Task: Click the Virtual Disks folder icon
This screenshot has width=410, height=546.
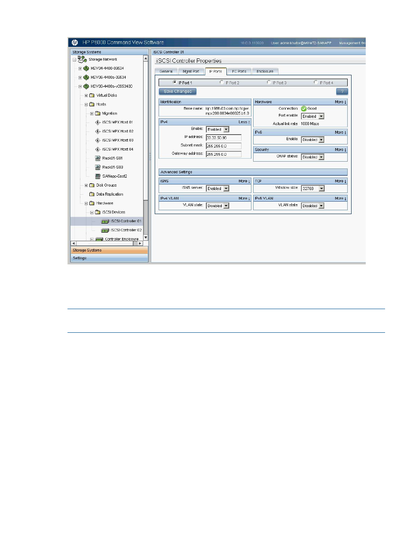Action: [x=92, y=95]
